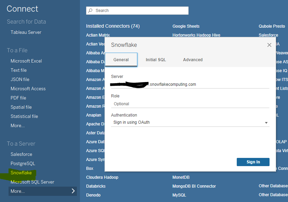288x202 pixels.
Task: Select the Databricks connector
Action: 96,186
